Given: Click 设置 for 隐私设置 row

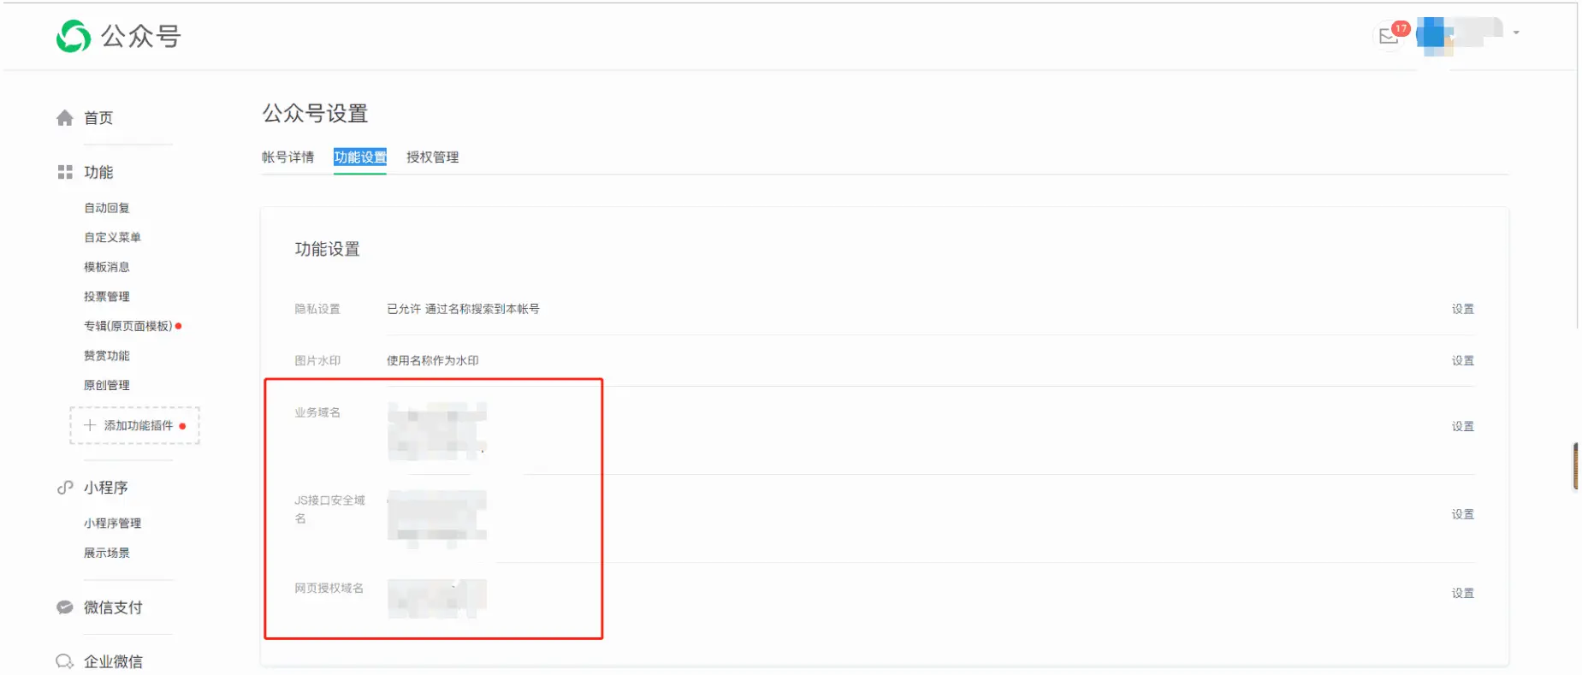Looking at the screenshot, I should [1463, 309].
